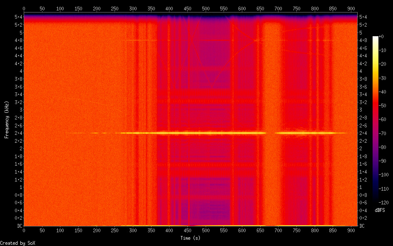The height and width of the screenshot is (246, 393).
Task: Click the dBFS color gradient scale bar
Action: tap(376, 119)
